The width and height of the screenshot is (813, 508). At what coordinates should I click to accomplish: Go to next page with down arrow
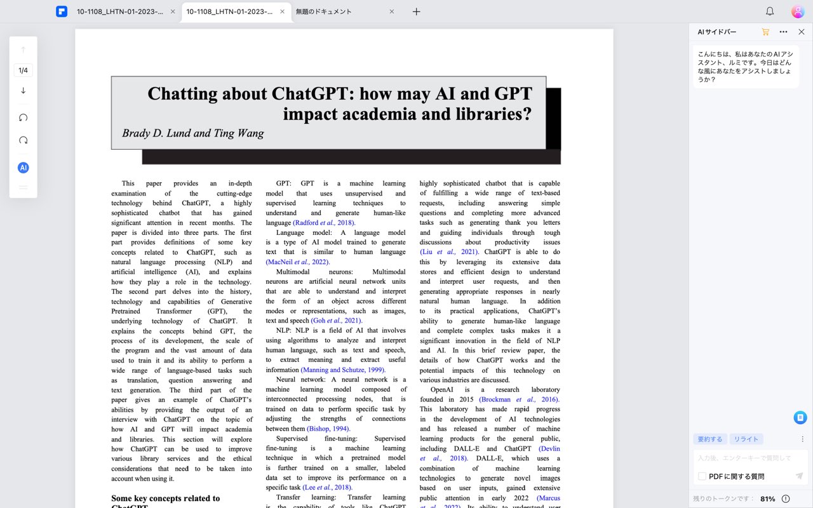pos(24,91)
